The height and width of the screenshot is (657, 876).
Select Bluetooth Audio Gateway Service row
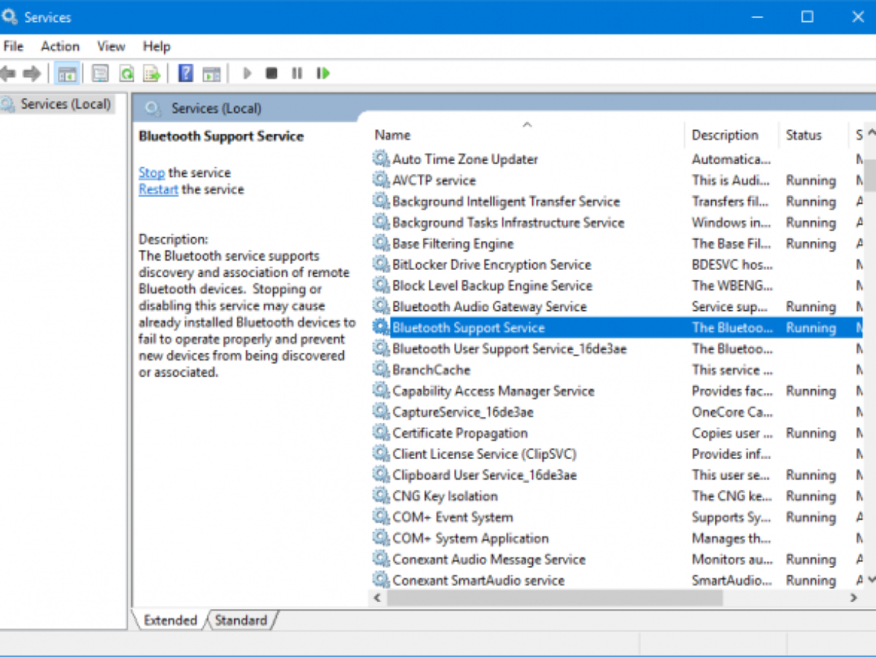[618, 307]
